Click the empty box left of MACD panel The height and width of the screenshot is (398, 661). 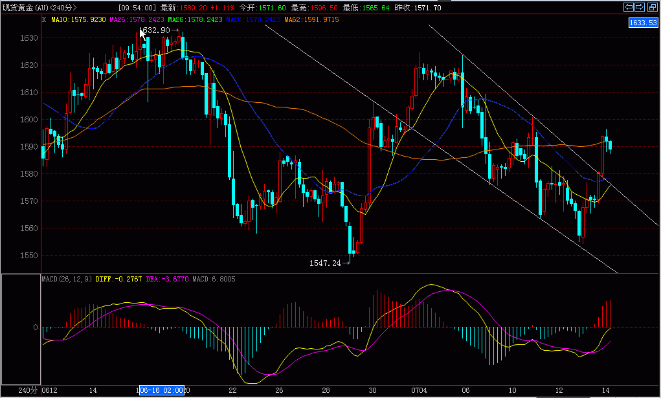[x=21, y=329]
